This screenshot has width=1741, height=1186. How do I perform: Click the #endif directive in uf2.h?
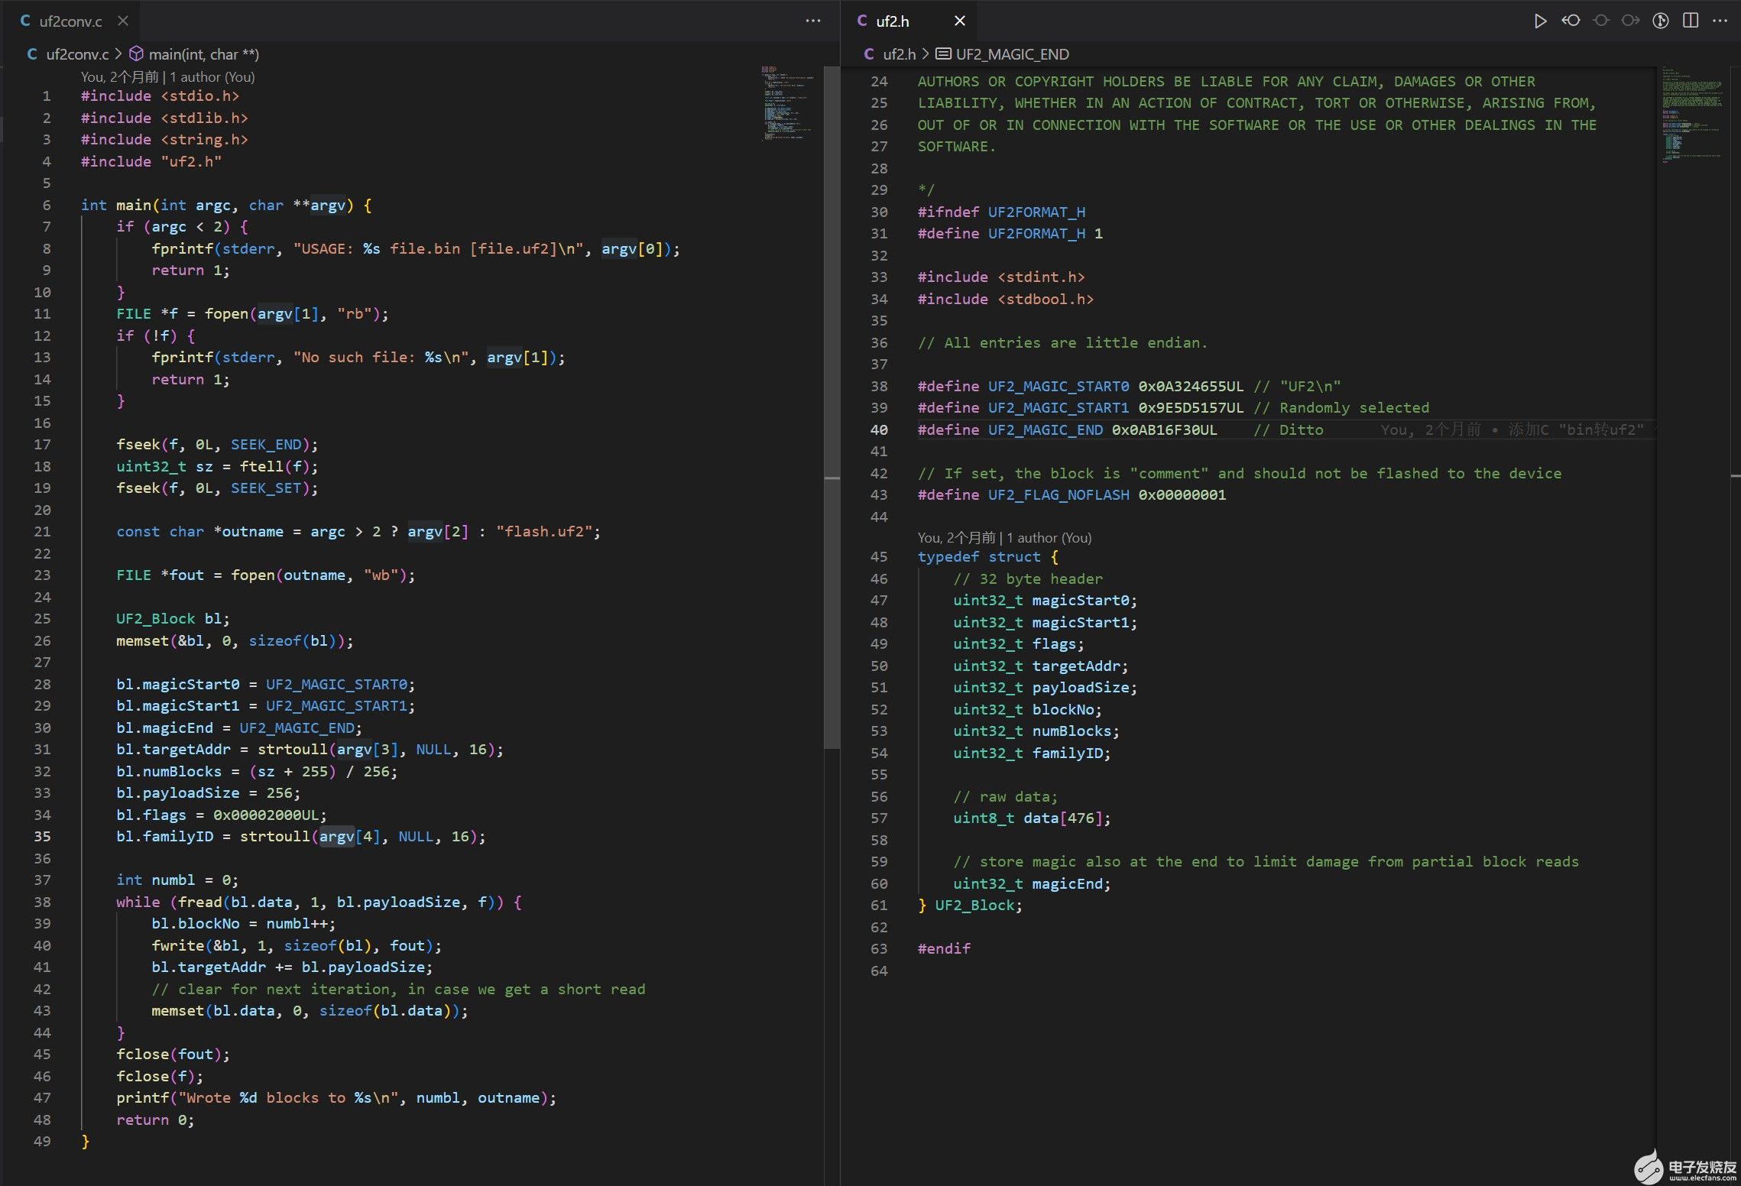pyautogui.click(x=944, y=948)
